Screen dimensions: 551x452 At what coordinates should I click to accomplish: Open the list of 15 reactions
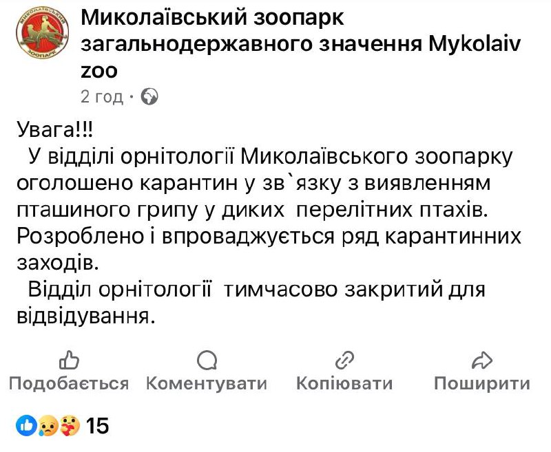coord(98,426)
